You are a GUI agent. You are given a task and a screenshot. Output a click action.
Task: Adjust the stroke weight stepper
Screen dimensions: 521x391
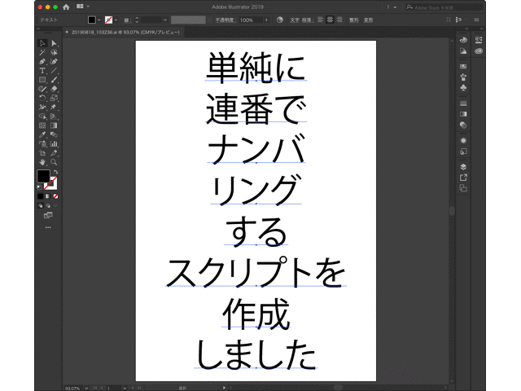(x=137, y=20)
